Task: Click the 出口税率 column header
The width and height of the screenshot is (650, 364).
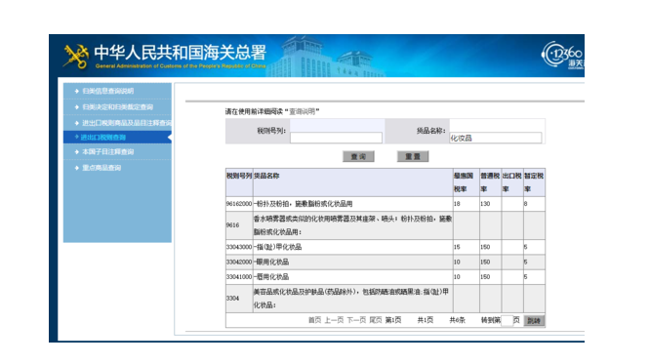Action: [x=512, y=182]
